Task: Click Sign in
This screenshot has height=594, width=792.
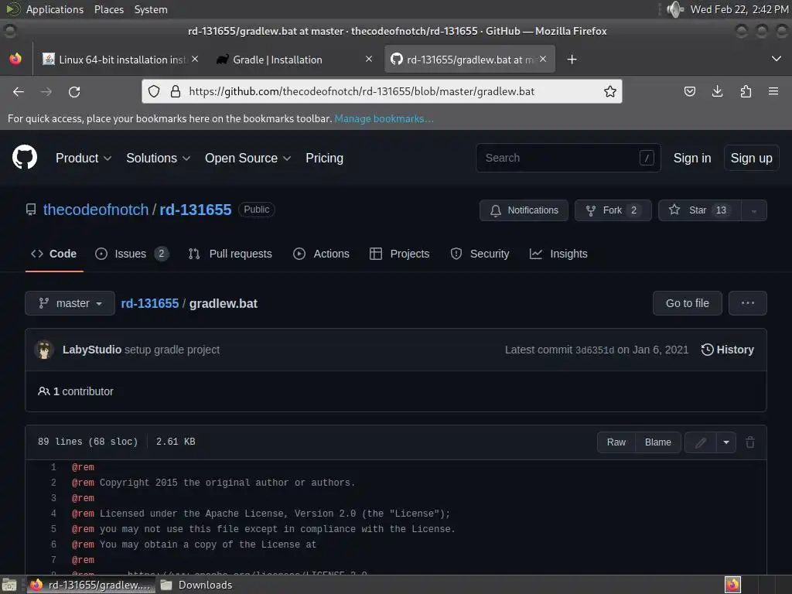Action: pos(692,158)
